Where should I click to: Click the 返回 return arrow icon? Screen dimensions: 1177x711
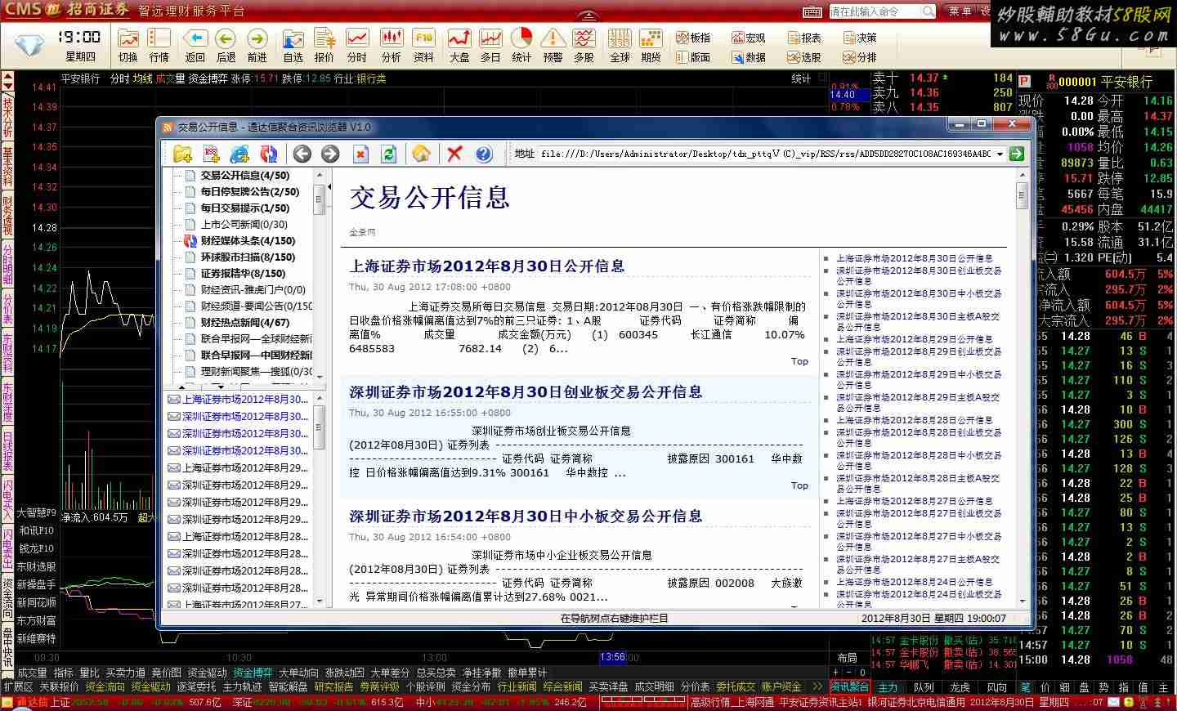tap(195, 46)
